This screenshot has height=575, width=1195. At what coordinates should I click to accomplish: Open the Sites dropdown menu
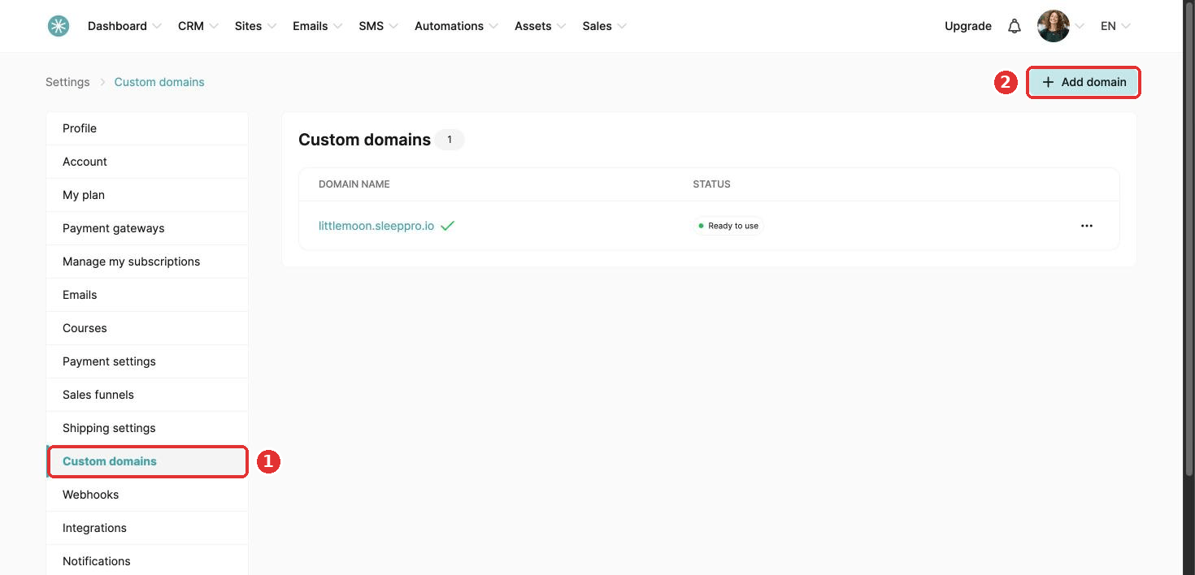(255, 26)
